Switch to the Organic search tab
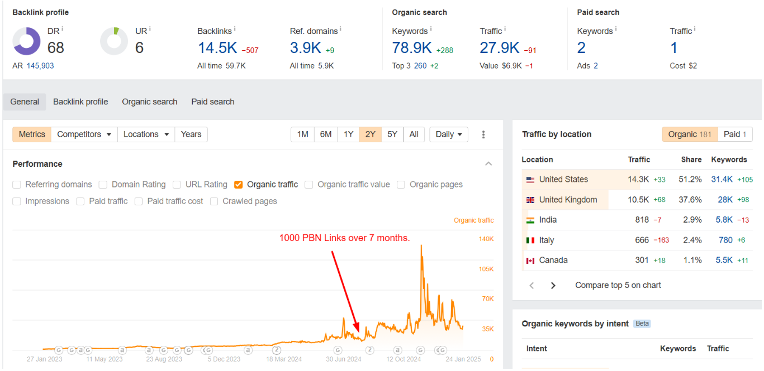The width and height of the screenshot is (764, 371). pyautogui.click(x=149, y=102)
